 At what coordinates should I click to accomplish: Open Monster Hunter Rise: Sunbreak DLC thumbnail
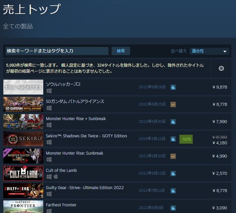tap(23, 156)
